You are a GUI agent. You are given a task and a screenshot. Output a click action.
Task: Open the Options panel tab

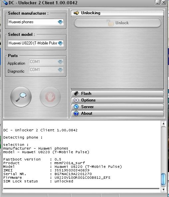(x=117, y=100)
